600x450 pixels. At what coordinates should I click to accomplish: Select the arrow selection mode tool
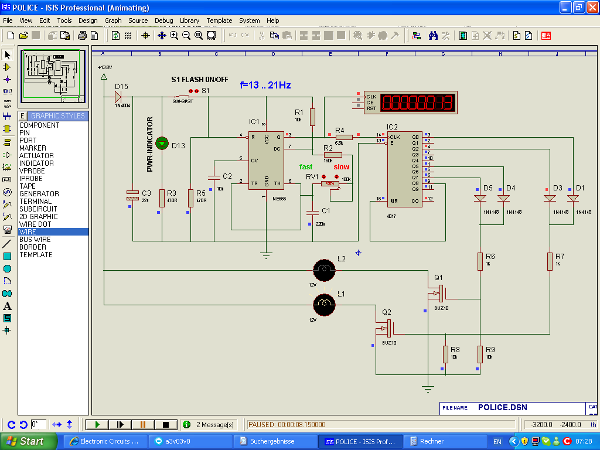7,55
